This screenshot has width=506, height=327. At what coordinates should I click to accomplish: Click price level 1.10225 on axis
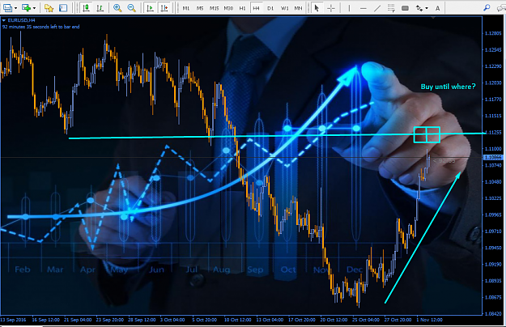click(494, 198)
